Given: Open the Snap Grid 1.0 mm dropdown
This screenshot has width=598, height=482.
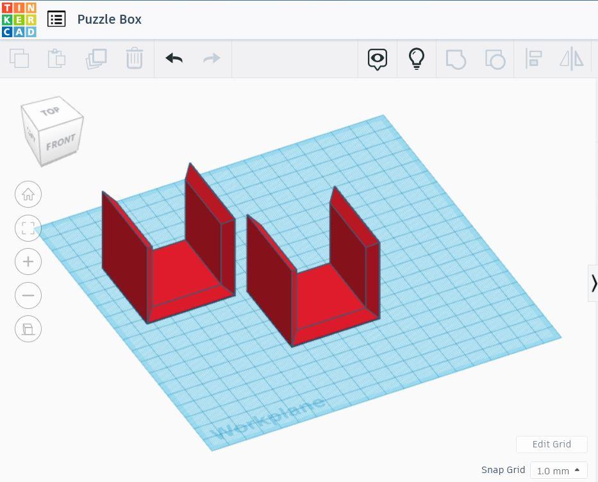Looking at the screenshot, I should pyautogui.click(x=559, y=470).
